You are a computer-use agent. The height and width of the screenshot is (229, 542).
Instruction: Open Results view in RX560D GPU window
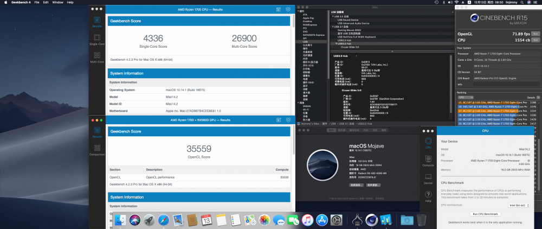[x=97, y=132]
